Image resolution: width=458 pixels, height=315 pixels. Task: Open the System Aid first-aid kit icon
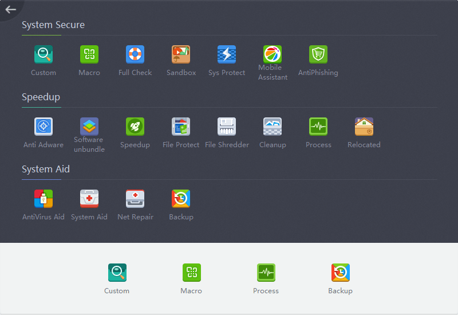[x=89, y=199]
